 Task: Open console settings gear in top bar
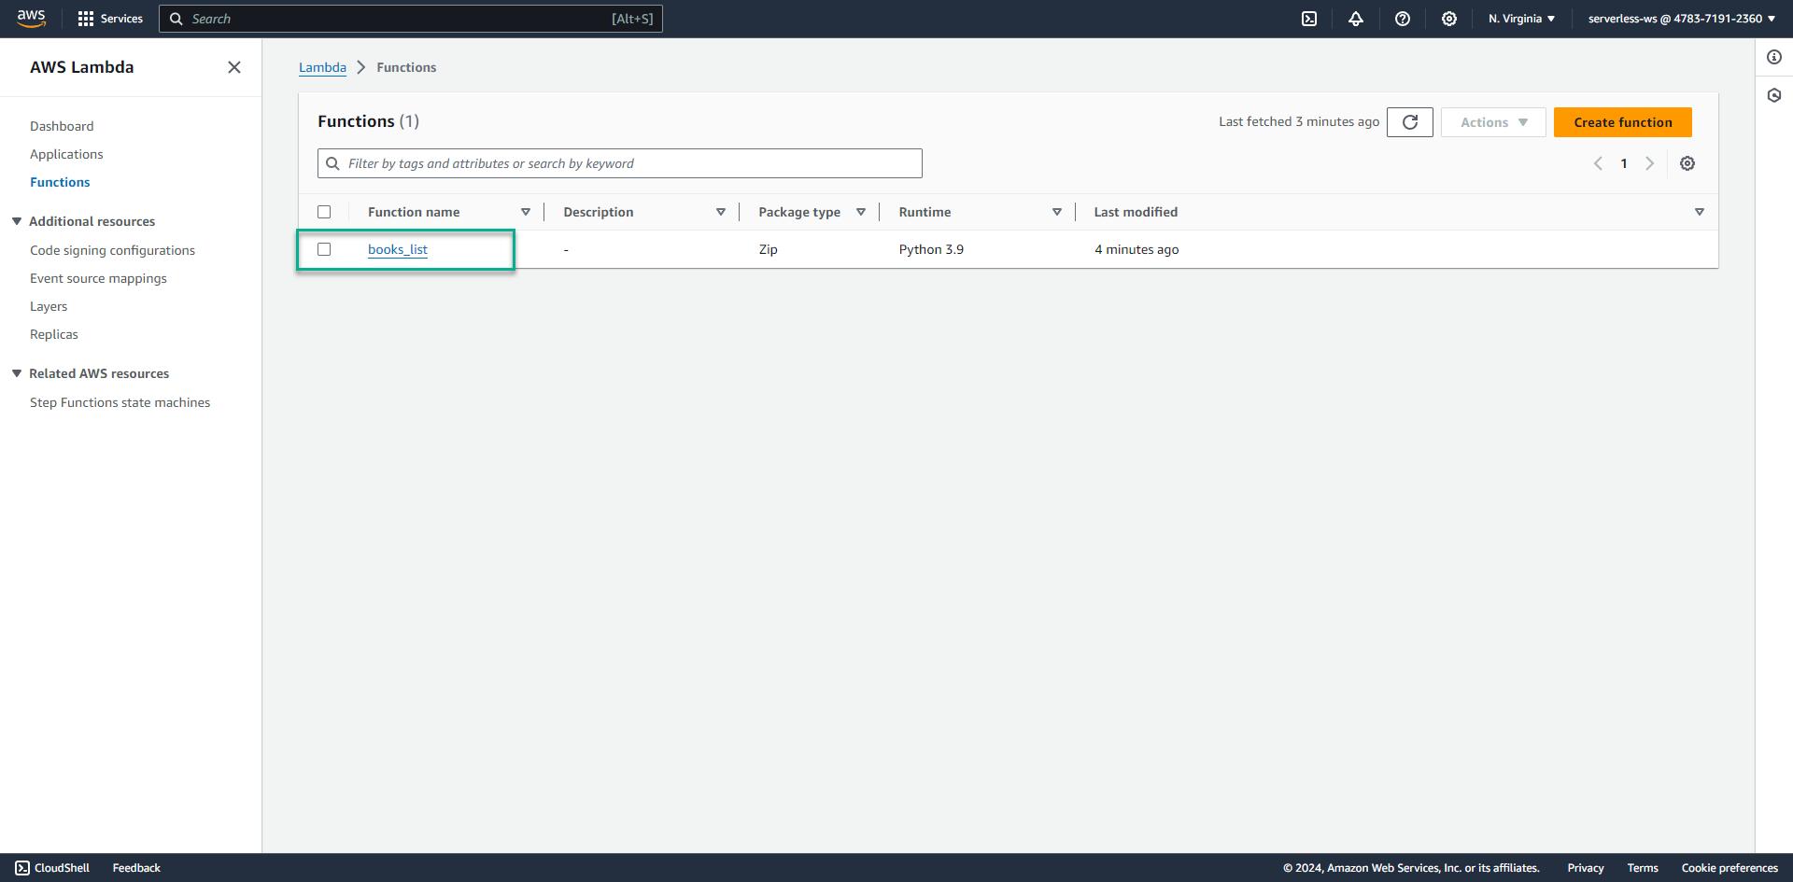point(1449,19)
